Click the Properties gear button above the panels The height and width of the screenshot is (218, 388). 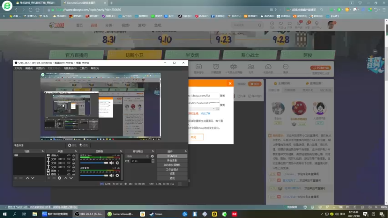[x=72, y=145]
